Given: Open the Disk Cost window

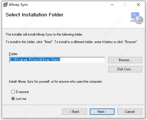Looking at the screenshot, I should [125, 69].
